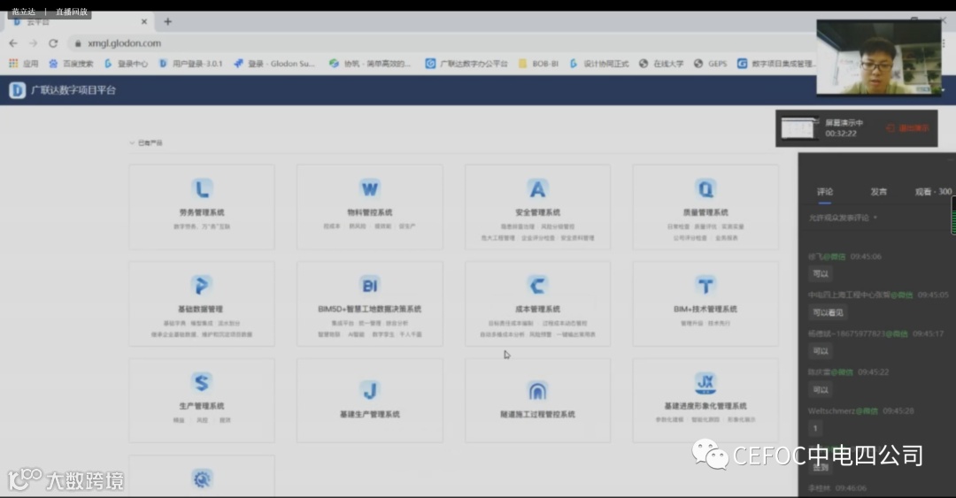Click the 基建生产管理系统 card title
Viewport: 956px width, 498px height.
click(x=369, y=415)
